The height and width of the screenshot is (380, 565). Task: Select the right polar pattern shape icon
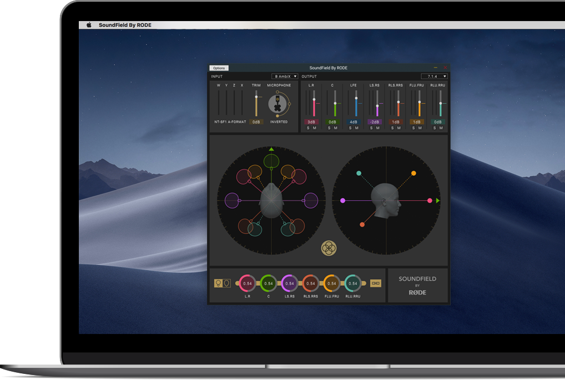[226, 283]
